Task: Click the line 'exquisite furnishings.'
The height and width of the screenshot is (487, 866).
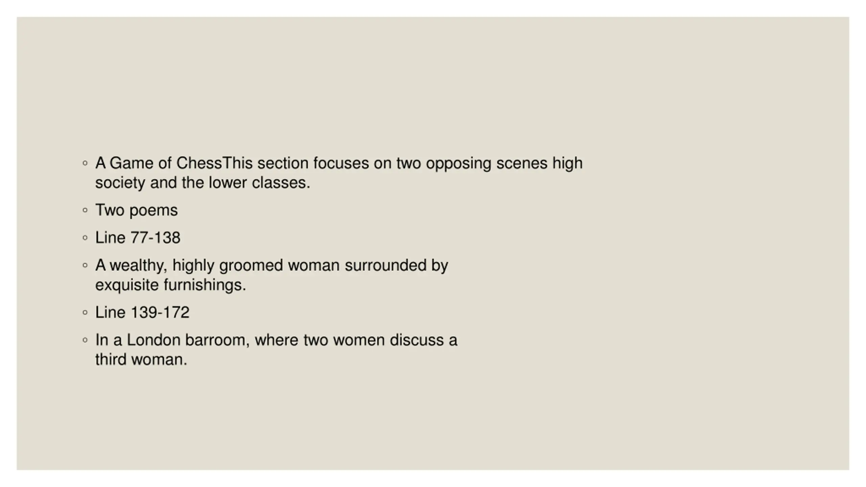Action: coord(170,285)
